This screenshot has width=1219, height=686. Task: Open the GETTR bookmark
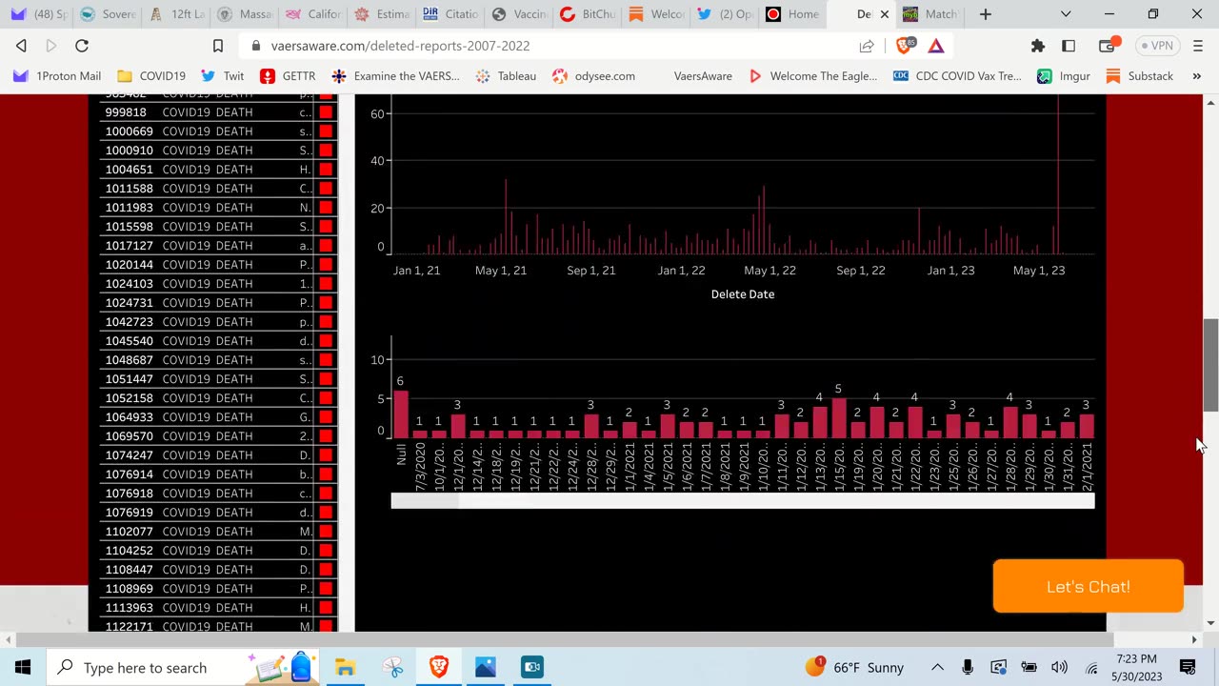coord(288,76)
